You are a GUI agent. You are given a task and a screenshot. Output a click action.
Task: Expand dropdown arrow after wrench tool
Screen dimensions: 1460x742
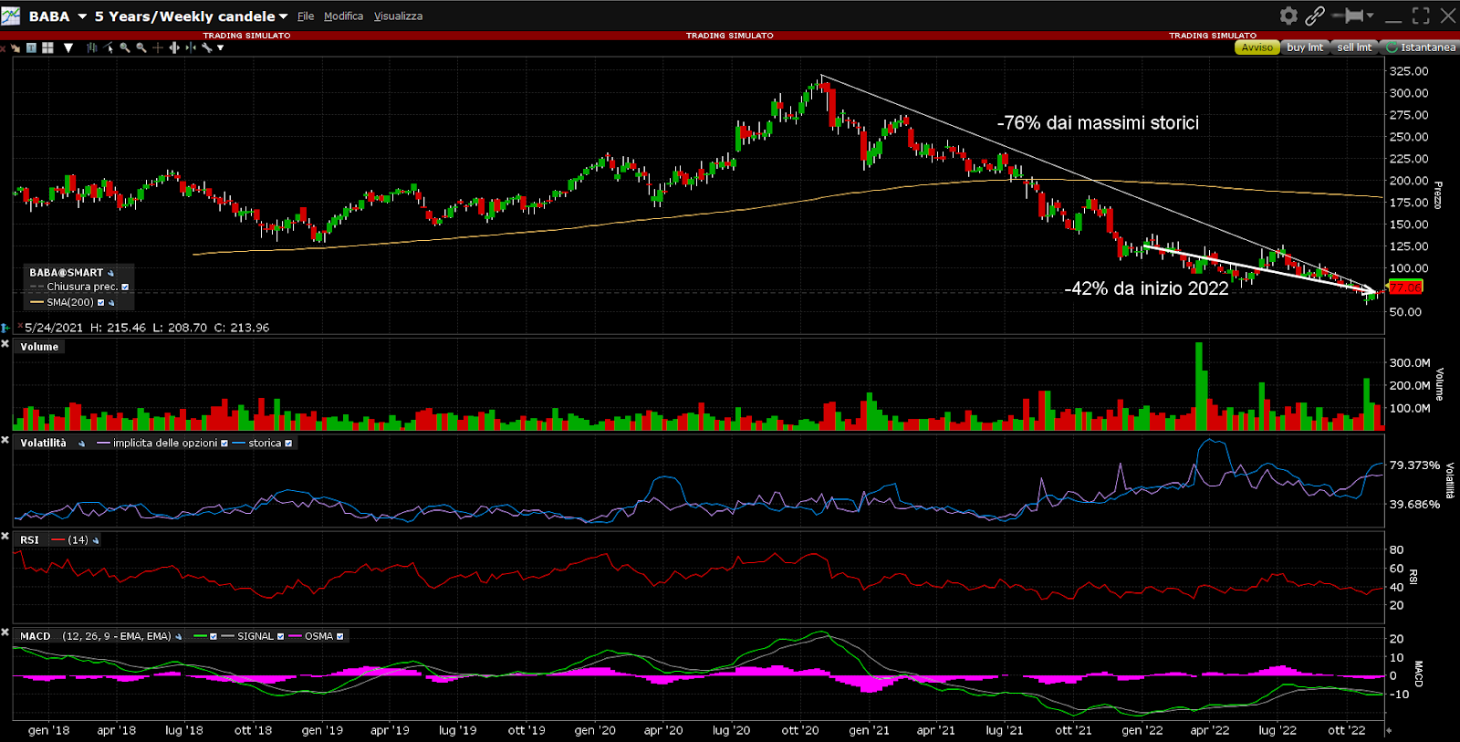tap(221, 47)
